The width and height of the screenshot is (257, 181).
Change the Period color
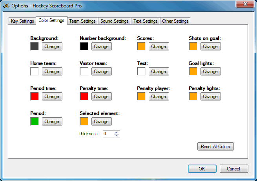pyautogui.click(x=52, y=121)
